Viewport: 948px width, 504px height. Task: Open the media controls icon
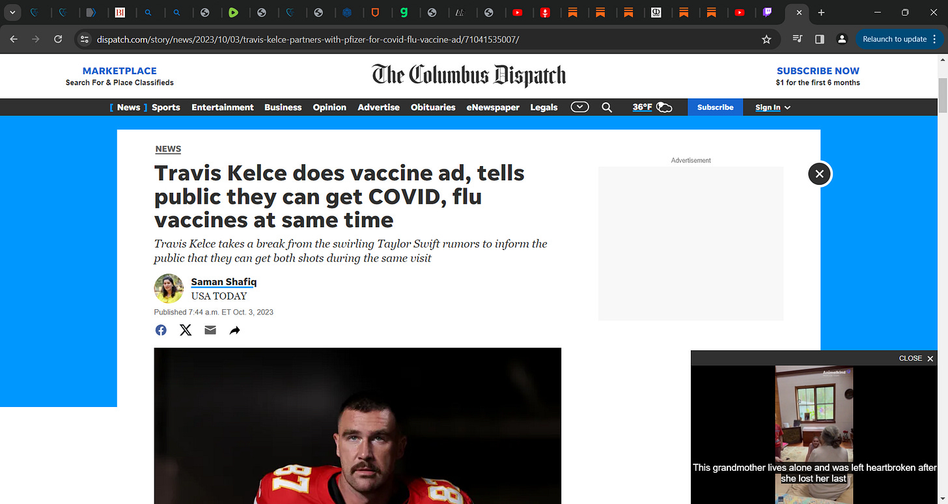797,39
